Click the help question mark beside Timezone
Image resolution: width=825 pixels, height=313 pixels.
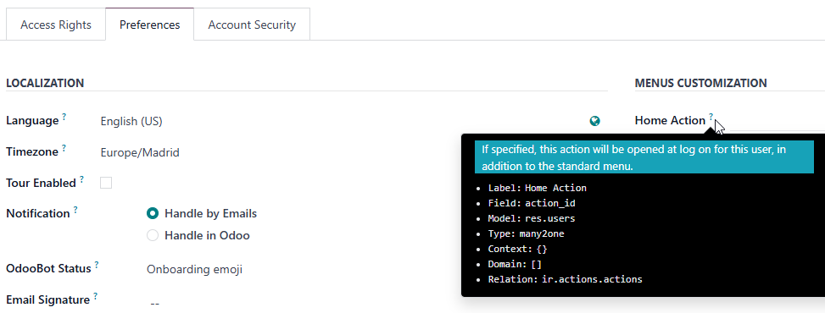pyautogui.click(x=64, y=148)
